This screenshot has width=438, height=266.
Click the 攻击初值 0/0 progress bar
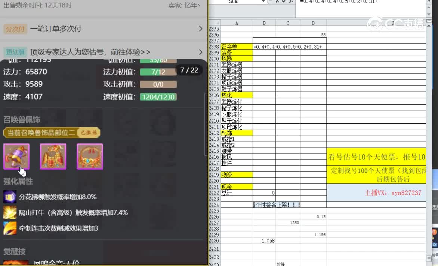(x=158, y=85)
